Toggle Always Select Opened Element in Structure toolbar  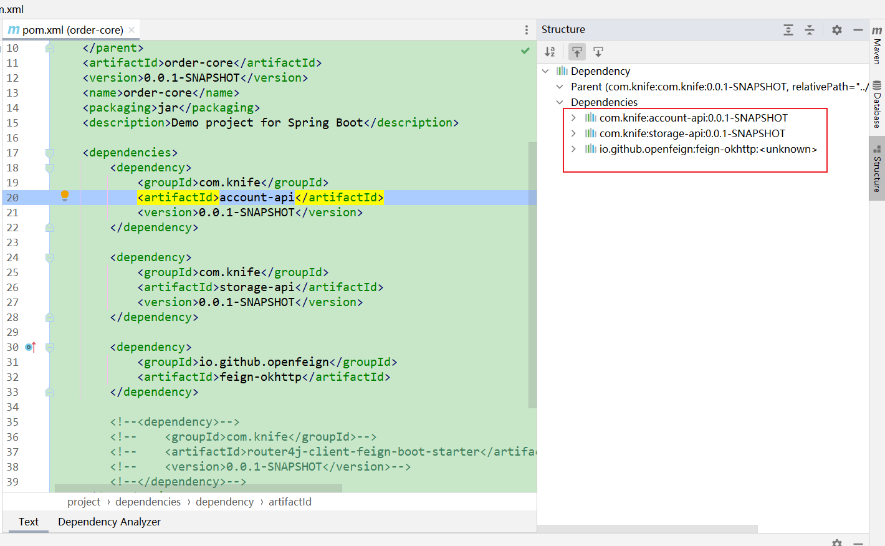pos(576,52)
